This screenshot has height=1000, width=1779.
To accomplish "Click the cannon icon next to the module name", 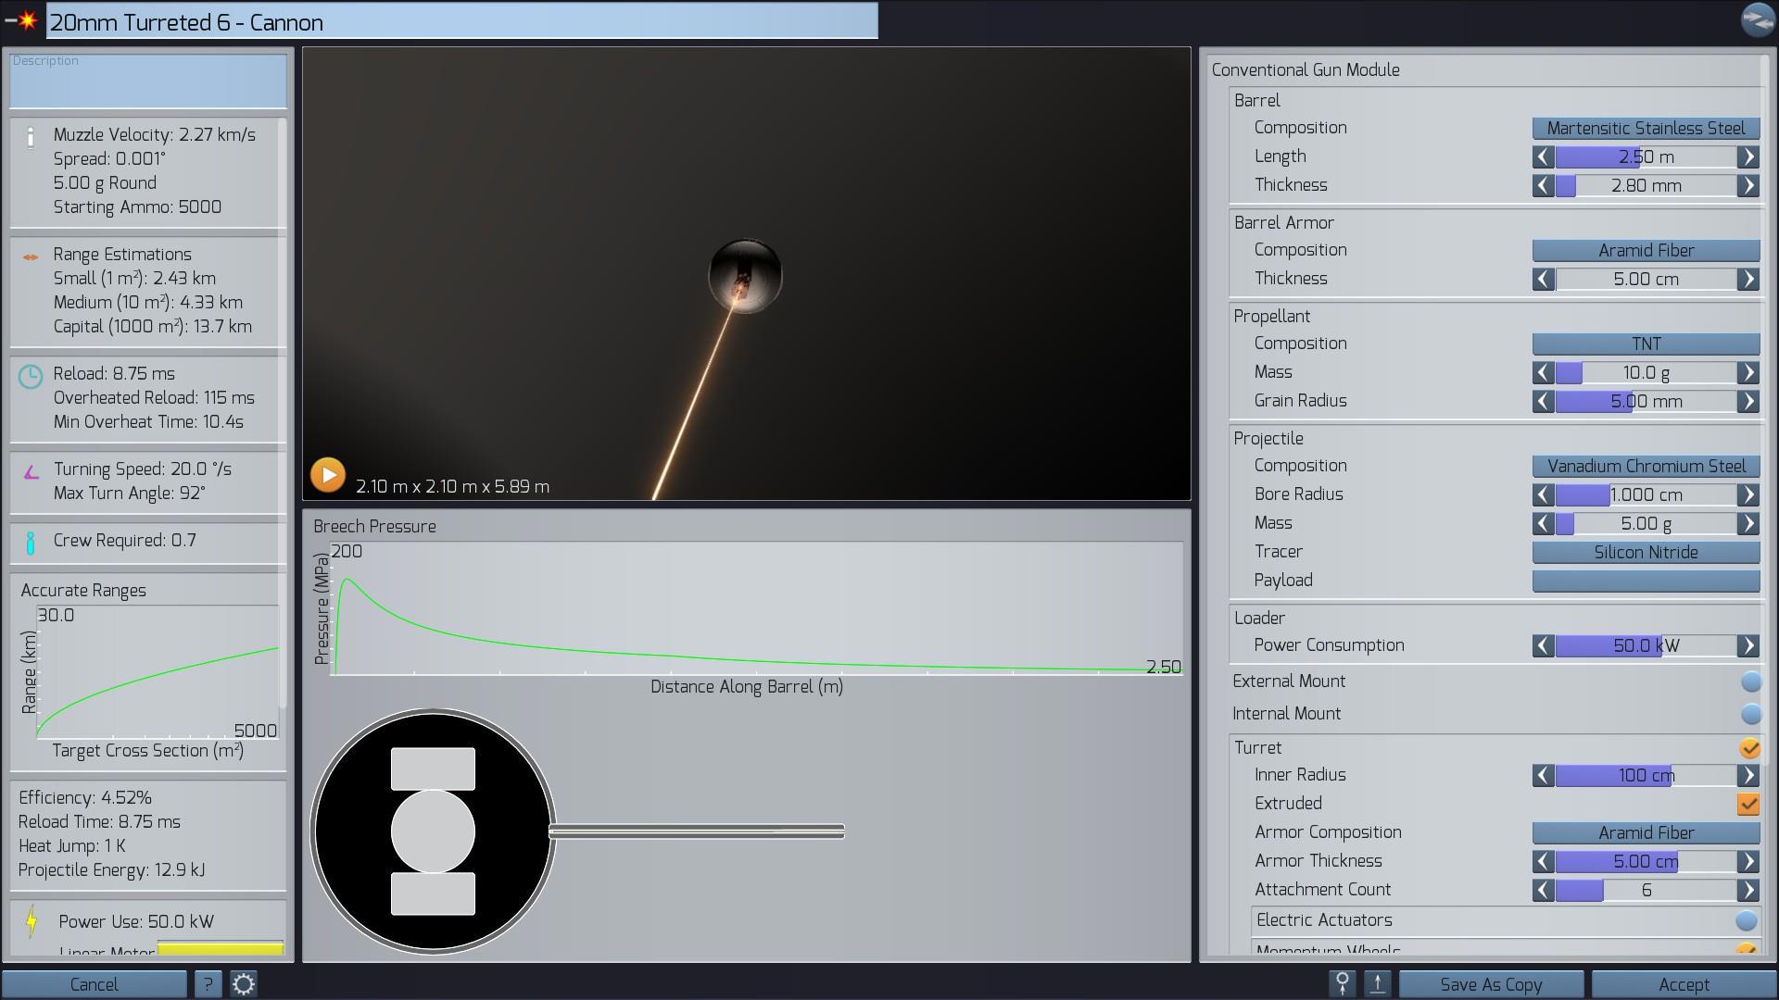I will pyautogui.click(x=22, y=20).
